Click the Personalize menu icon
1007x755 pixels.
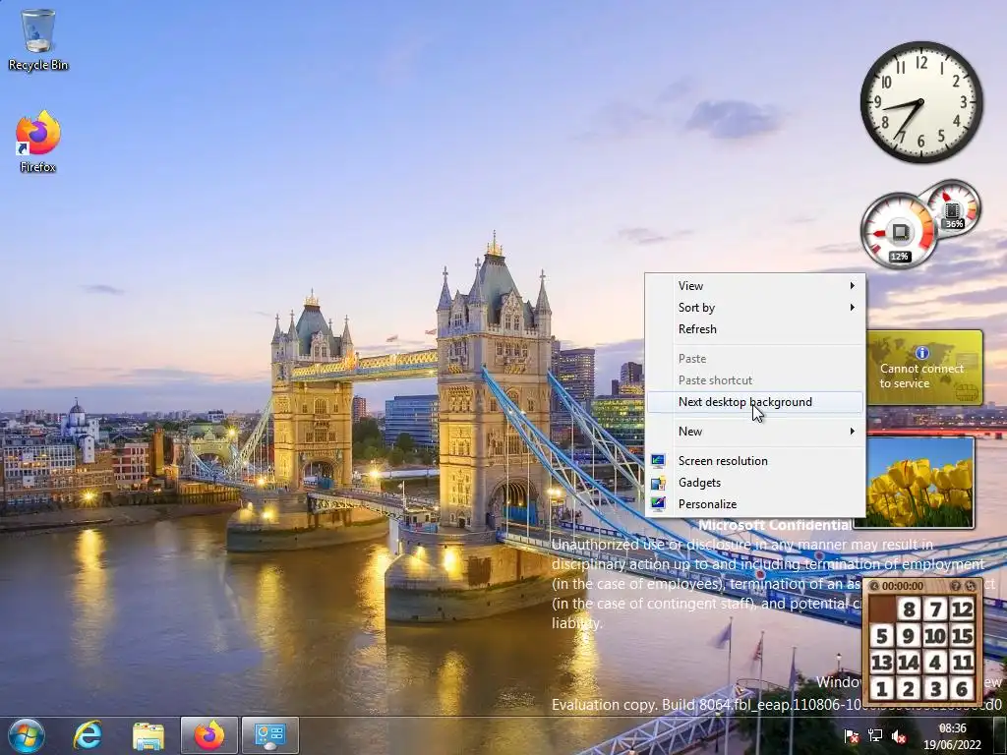[658, 504]
